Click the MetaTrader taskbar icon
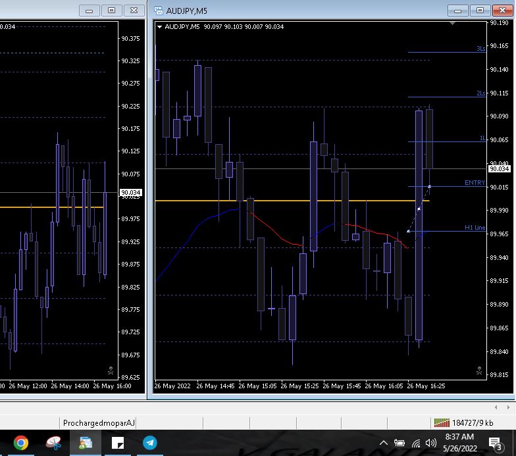Screen dimensions: 516x456 pyautogui.click(x=86, y=443)
